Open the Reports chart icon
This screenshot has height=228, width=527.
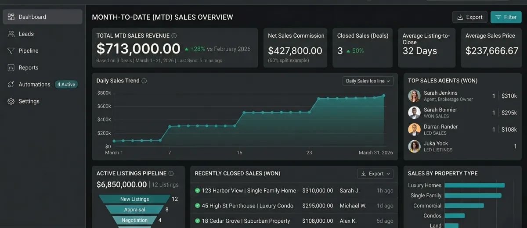tap(11, 68)
